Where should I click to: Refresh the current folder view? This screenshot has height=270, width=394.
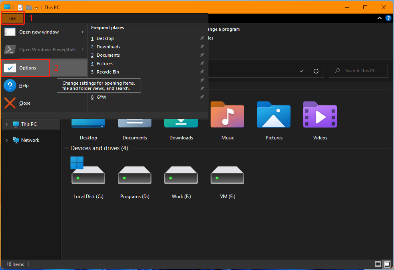click(316, 71)
